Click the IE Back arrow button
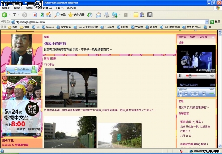The width and height of the screenshot is (222, 154). point(5,15)
